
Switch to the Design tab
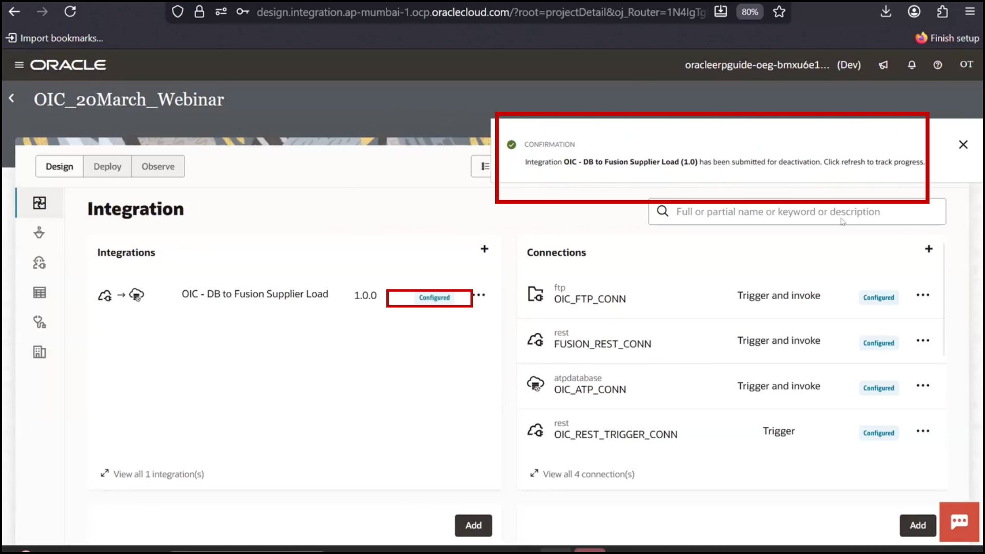[x=60, y=166]
